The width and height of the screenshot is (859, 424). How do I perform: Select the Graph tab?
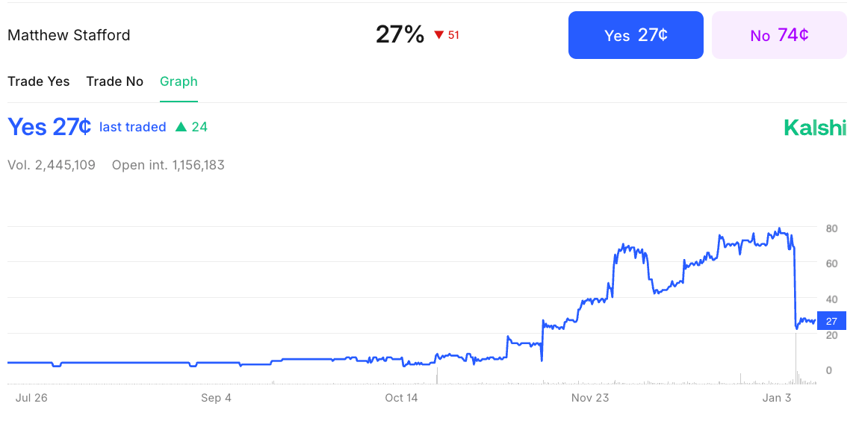click(179, 81)
